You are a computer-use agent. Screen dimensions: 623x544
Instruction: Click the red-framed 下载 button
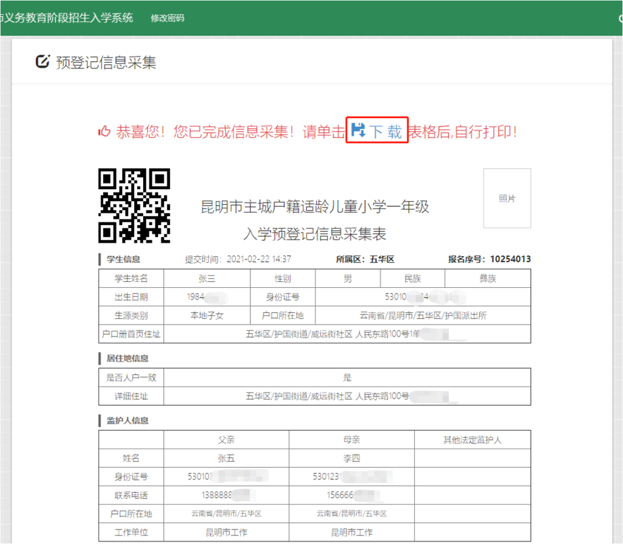click(377, 130)
